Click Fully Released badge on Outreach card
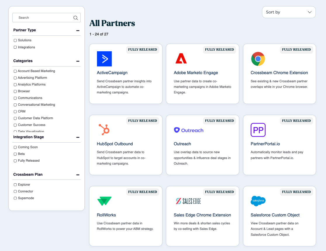 coord(220,121)
